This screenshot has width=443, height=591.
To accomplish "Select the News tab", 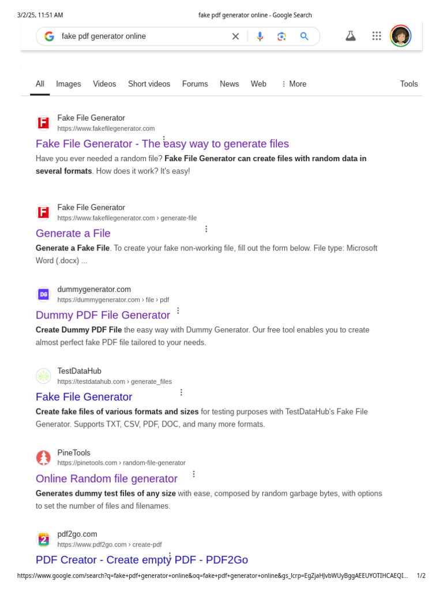I will click(229, 84).
